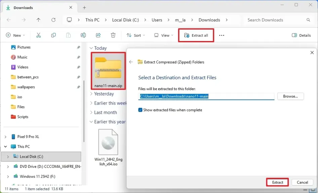This screenshot has height=193, width=318.
Task: Go back with the navigation arrow
Action: 9,20
